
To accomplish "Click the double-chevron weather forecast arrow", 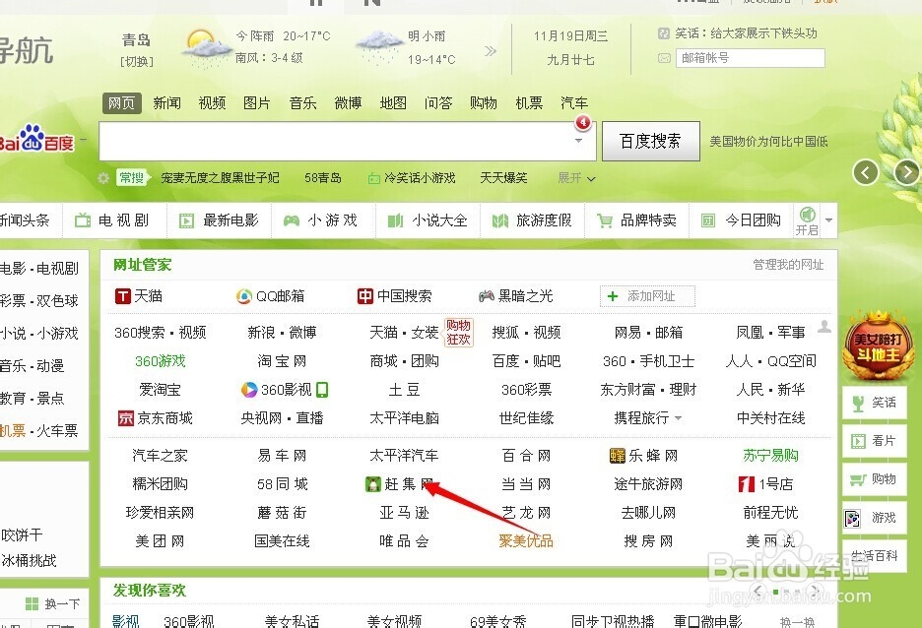I will click(x=490, y=52).
